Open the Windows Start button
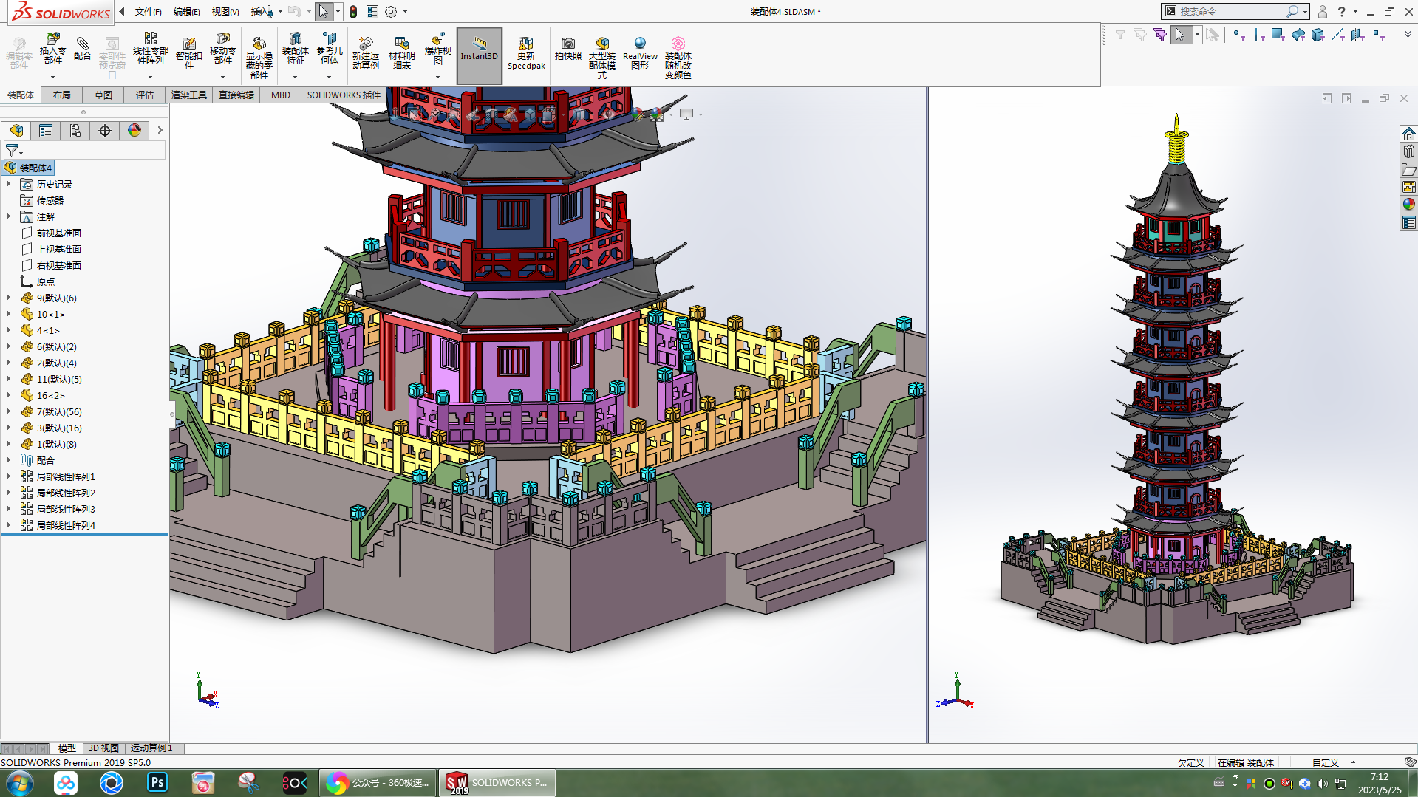Screen dimensions: 1418x797 click(x=20, y=783)
